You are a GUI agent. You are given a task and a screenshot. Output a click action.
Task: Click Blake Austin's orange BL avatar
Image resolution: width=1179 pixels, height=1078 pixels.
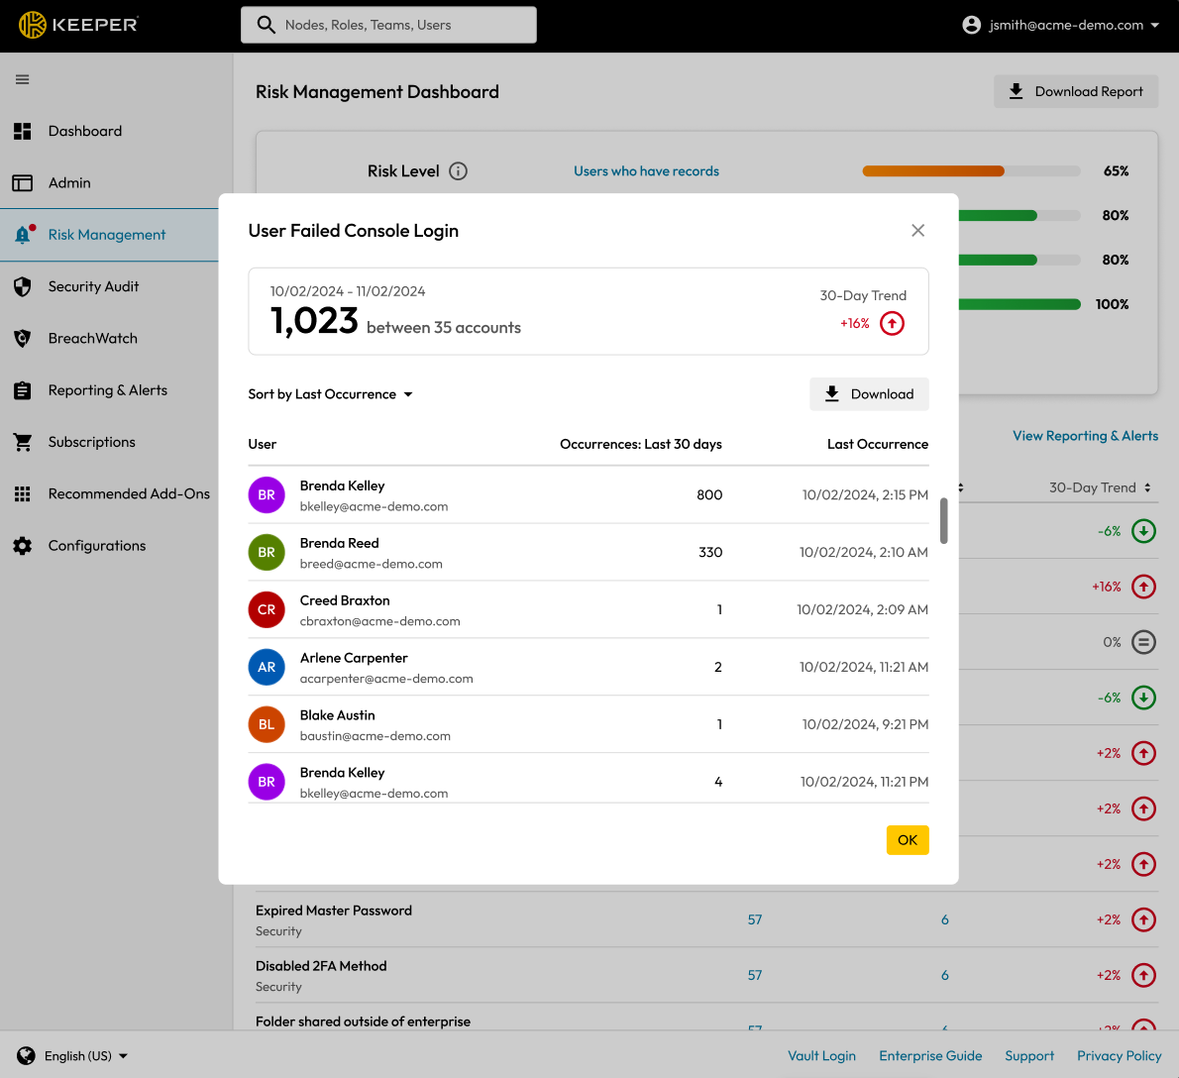(267, 725)
